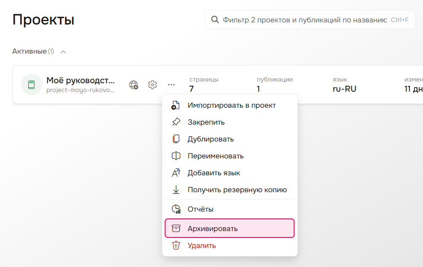
Task: Select Импортировать в проект
Action: tap(231, 105)
